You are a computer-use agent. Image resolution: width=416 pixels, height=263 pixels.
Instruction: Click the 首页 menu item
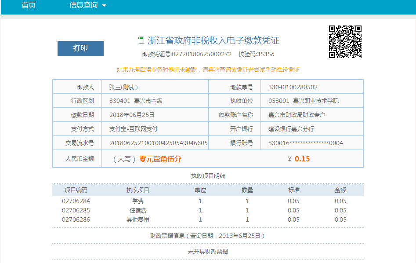[29, 5]
